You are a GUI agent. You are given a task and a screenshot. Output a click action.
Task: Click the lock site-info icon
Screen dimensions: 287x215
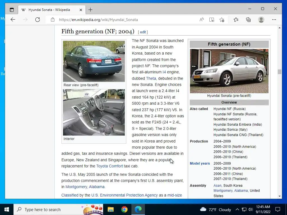(52, 20)
